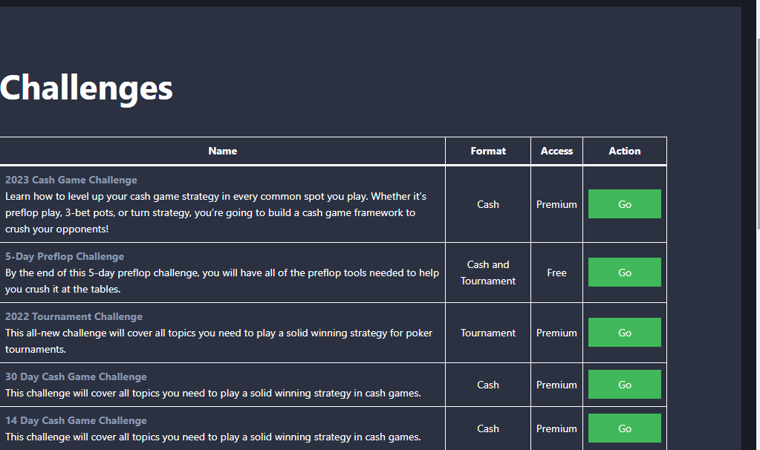Click the Name column header
Viewport: 760px width, 450px height.
222,151
